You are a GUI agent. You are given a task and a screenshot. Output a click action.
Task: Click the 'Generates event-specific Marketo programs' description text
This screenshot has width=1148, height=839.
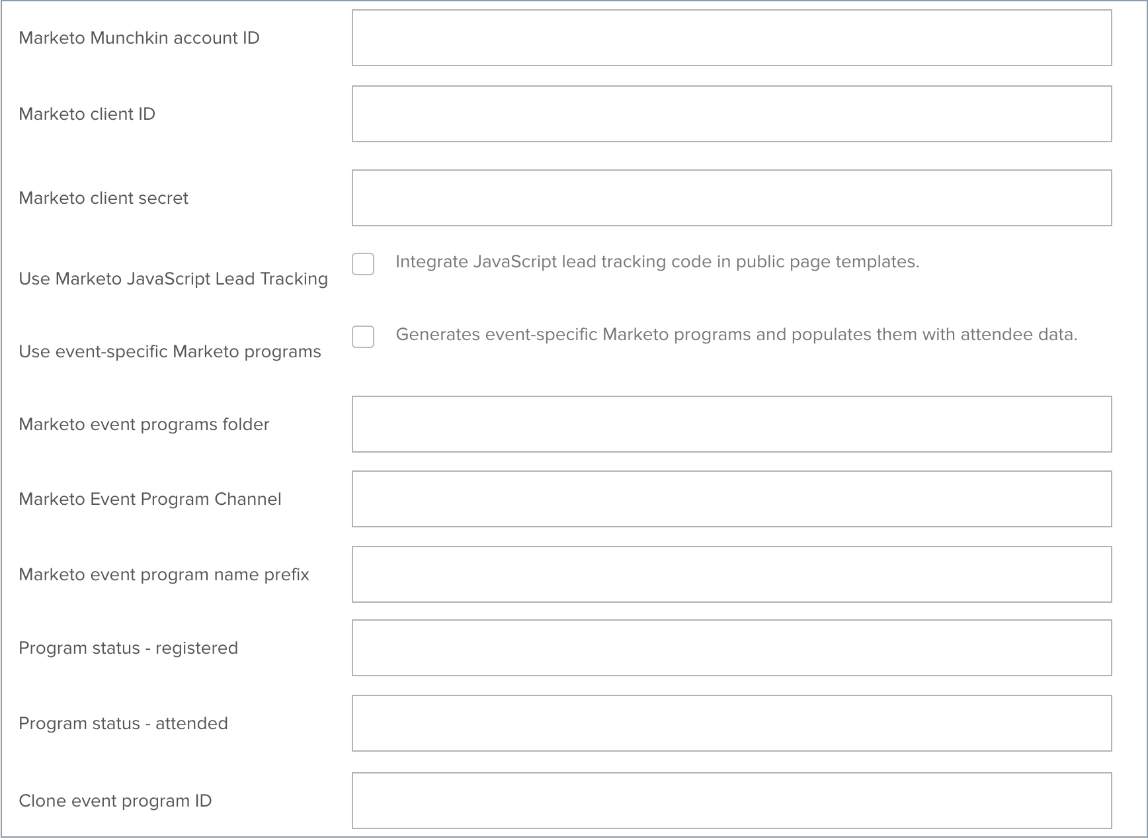click(736, 335)
